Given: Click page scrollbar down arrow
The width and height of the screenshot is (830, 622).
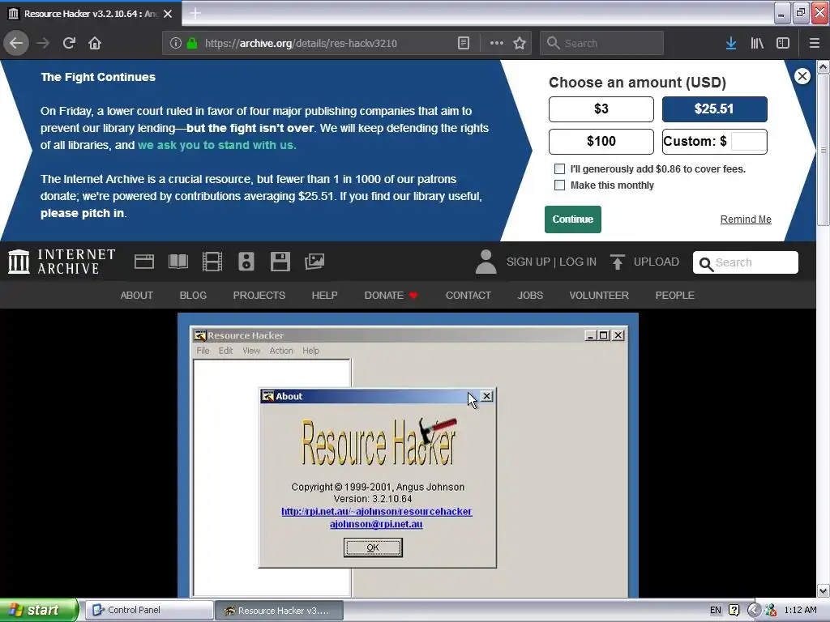Looking at the screenshot, I should point(824,590).
